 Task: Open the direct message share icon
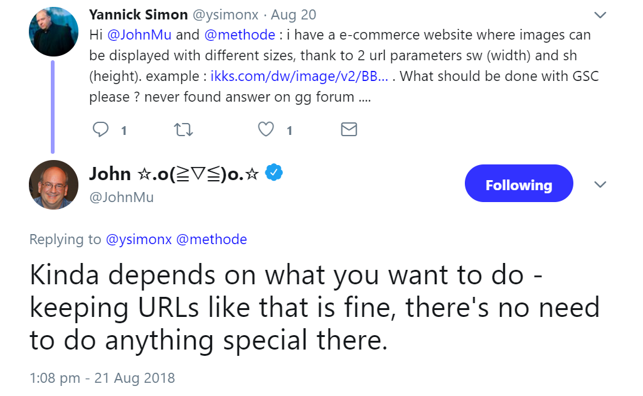(349, 129)
